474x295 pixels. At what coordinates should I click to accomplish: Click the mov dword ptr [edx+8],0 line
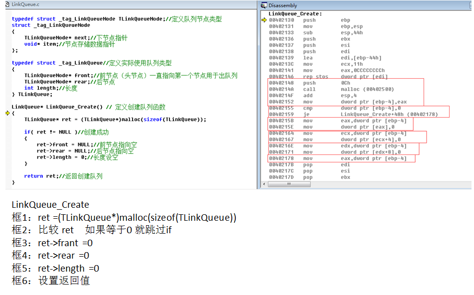(x=334, y=152)
